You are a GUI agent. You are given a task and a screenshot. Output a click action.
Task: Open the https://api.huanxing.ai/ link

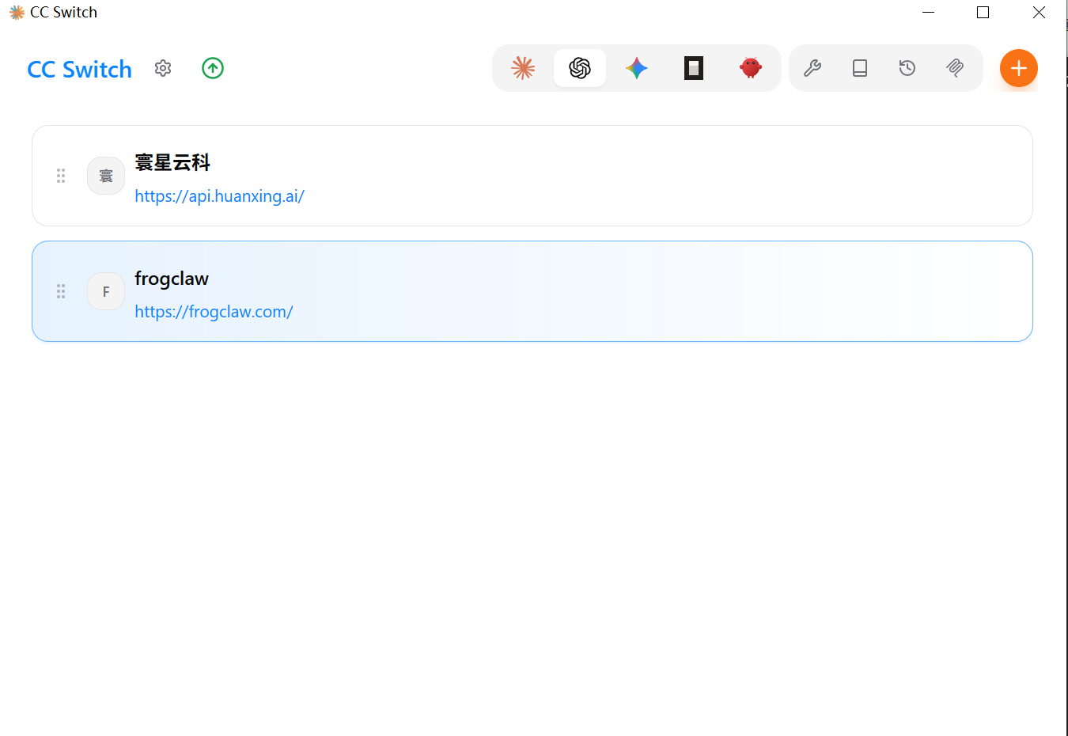219,196
